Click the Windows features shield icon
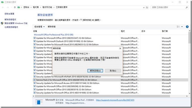The height and width of the screenshot is (108, 192). [x=2, y=23]
